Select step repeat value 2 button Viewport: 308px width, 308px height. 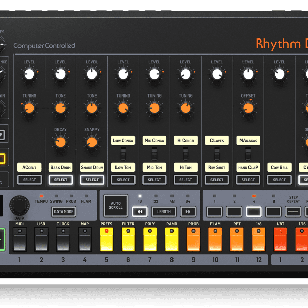pyautogui.click(x=234, y=211)
